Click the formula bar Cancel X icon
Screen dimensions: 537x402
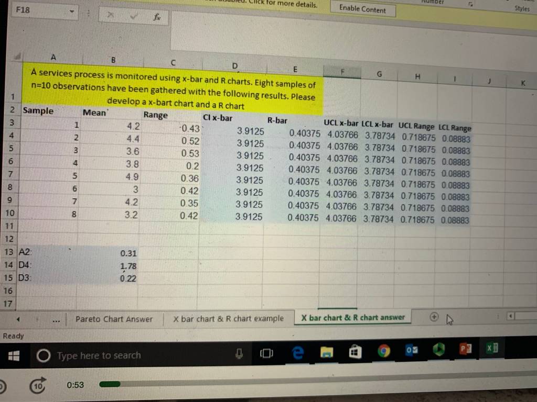[x=111, y=15]
